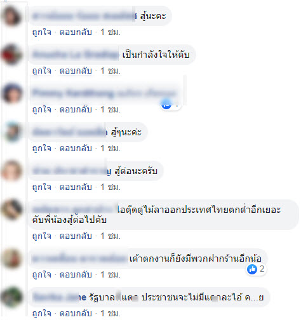Reply to the last comment starting รัฐบาล
The width and height of the screenshot is (308, 322).
tap(76, 313)
